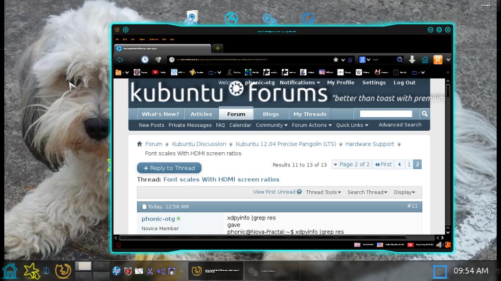Click the Reply to Thread button

pyautogui.click(x=169, y=168)
